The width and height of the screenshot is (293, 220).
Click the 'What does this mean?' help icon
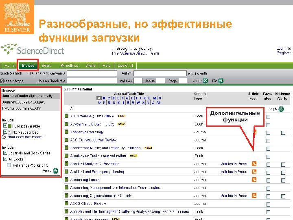tap(4, 137)
